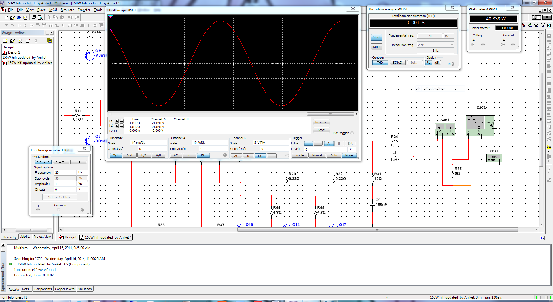Open the Simulate menu

point(67,10)
